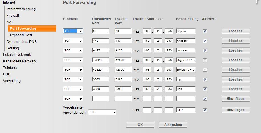This screenshot has height=133, width=261.
Task: Go to Internetverbindung page
Action: (21, 9)
